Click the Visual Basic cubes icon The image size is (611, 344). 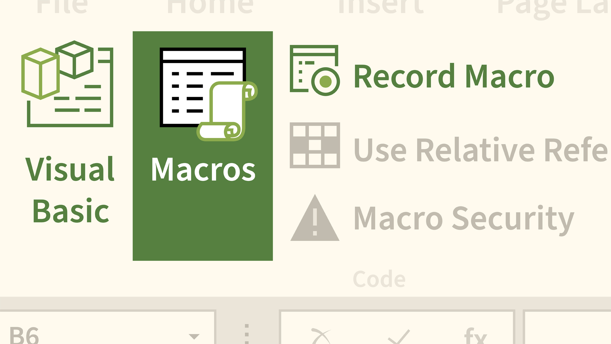click(67, 84)
